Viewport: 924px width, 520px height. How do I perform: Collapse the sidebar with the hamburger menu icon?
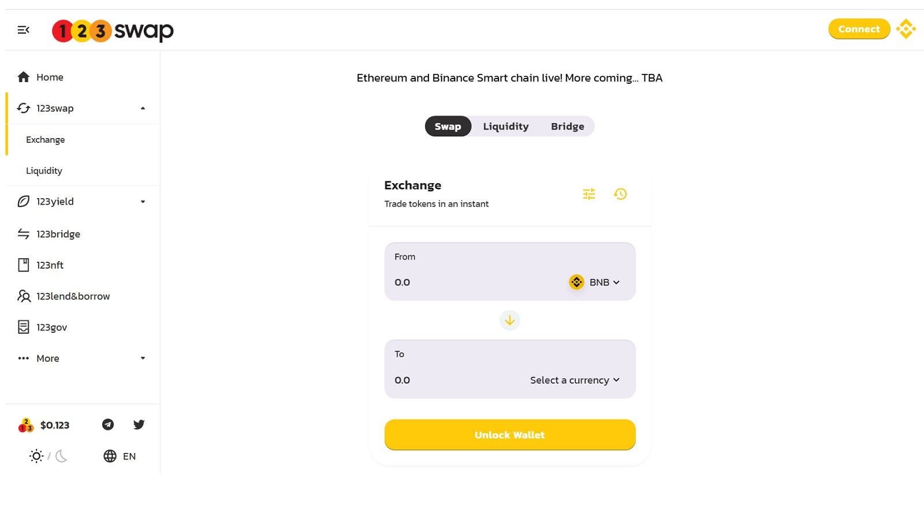click(23, 30)
